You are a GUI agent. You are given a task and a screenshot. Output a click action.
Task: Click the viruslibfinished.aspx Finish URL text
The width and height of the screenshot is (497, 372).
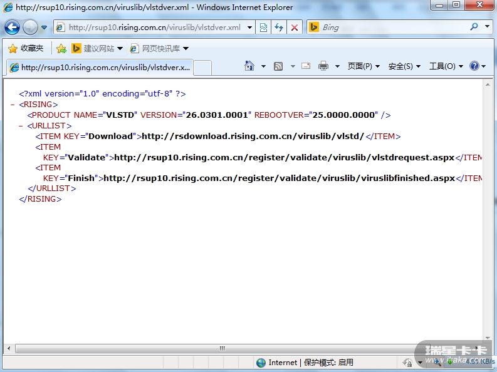(280, 178)
